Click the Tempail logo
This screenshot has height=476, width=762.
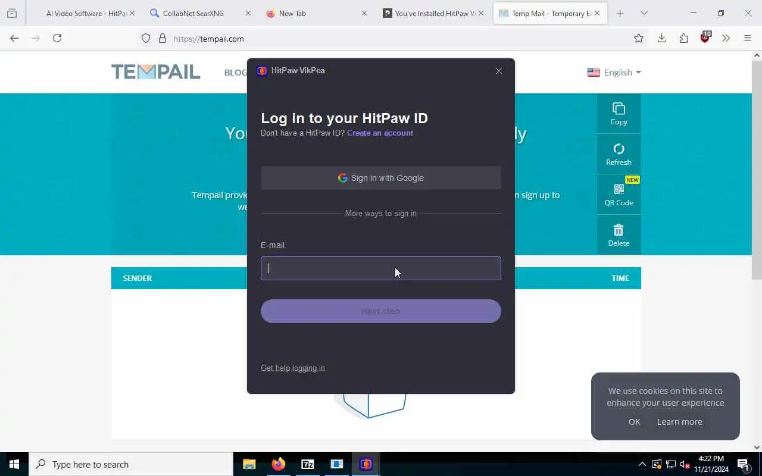coord(156,72)
